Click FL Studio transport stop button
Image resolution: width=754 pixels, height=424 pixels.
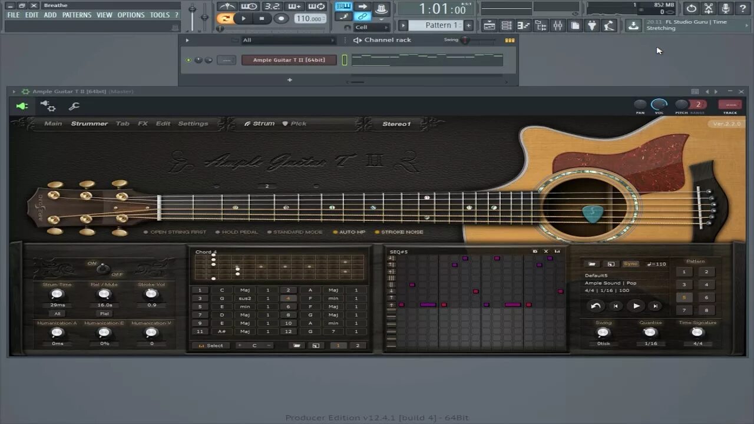pyautogui.click(x=262, y=18)
